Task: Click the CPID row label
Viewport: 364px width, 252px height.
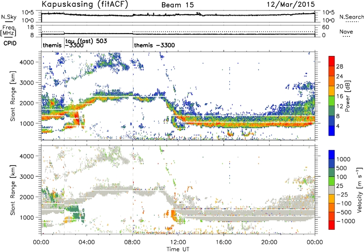Action: [x=10, y=43]
